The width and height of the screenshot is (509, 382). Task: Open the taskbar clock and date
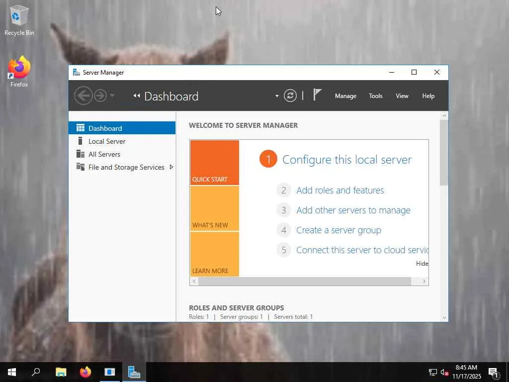pyautogui.click(x=466, y=372)
